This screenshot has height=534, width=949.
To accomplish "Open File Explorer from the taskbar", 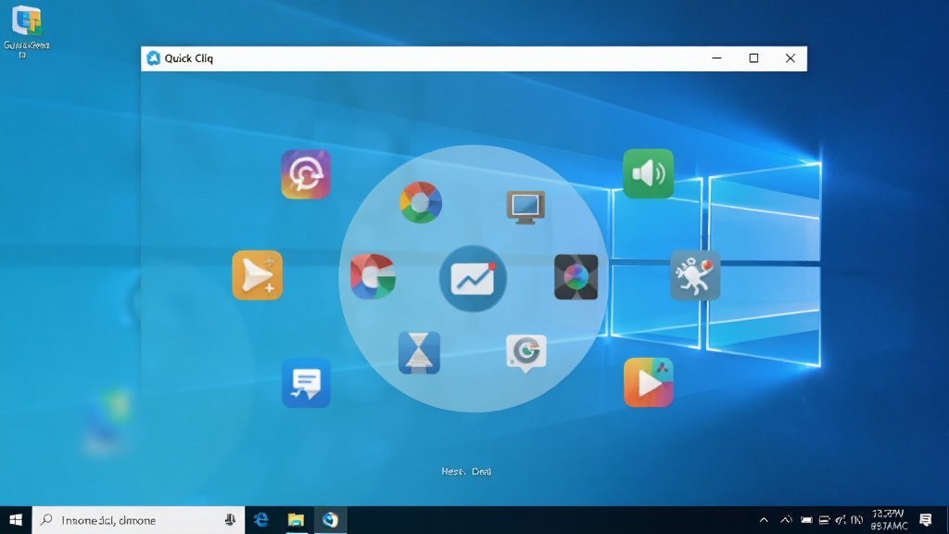I will point(296,520).
